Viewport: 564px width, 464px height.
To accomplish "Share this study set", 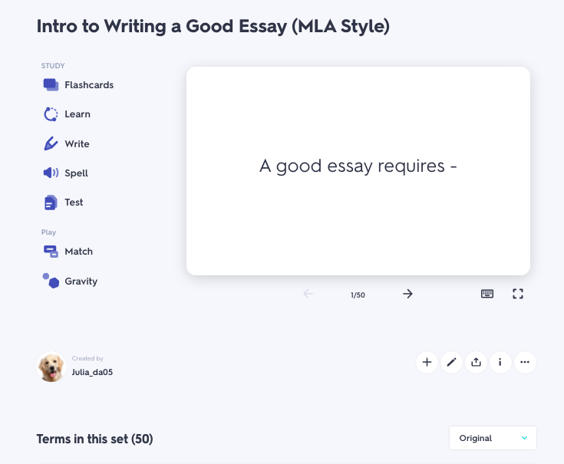I will pos(476,363).
